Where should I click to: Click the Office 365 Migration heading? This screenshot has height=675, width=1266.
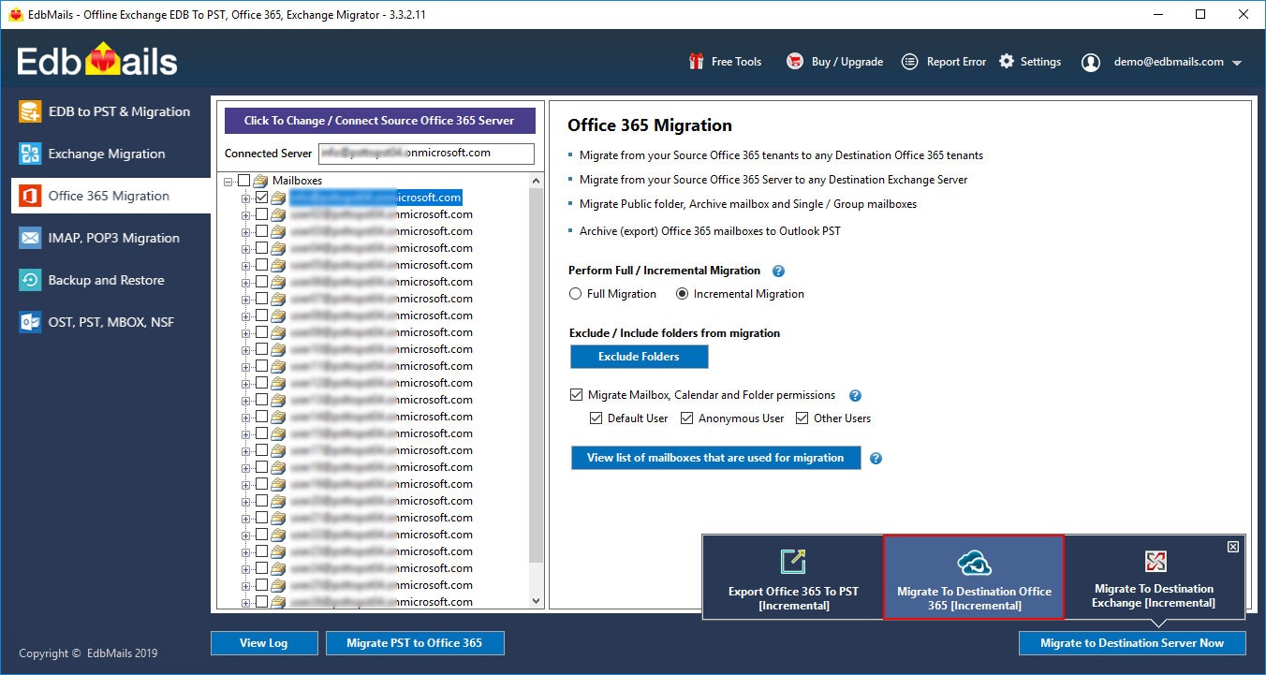click(650, 125)
